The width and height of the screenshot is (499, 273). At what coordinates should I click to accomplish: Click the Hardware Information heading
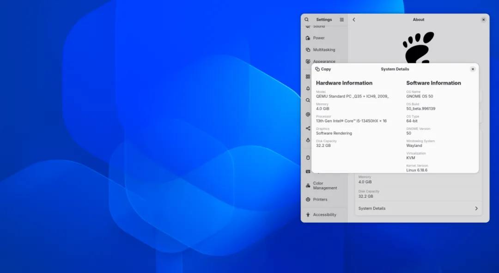coord(344,83)
